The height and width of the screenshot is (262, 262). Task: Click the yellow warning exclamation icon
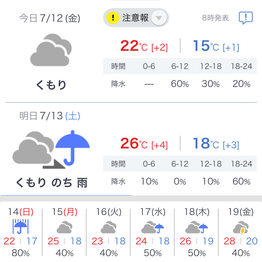pyautogui.click(x=113, y=18)
